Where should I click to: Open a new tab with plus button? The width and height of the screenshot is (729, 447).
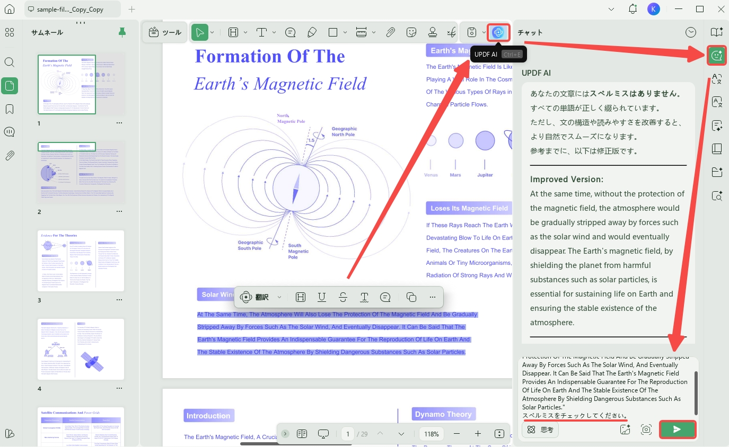[x=132, y=9]
